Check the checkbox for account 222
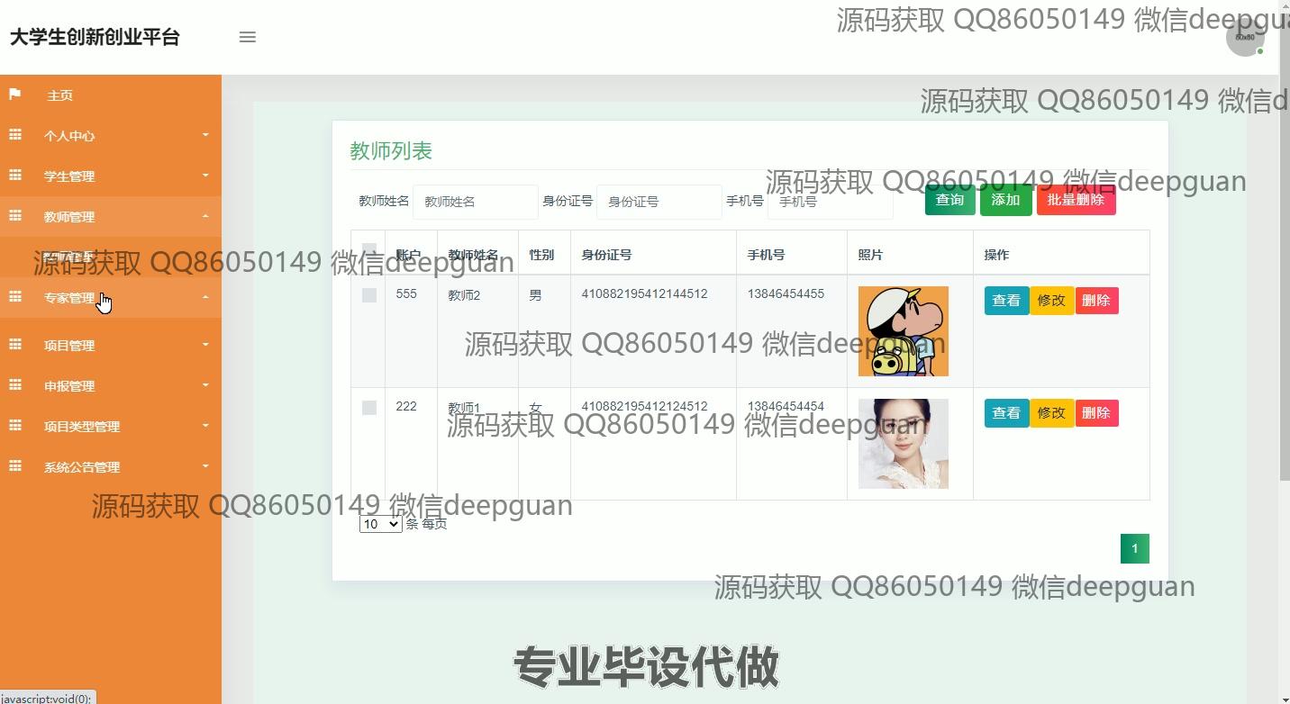The image size is (1290, 704). click(x=368, y=408)
